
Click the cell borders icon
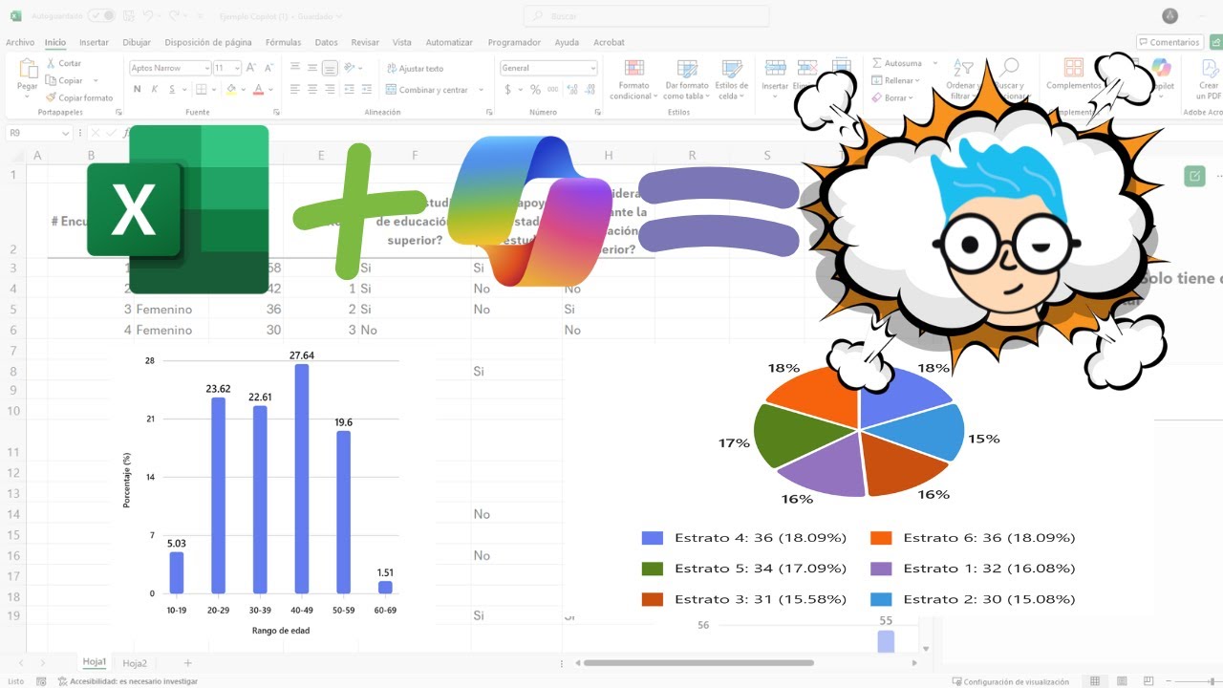202,89
